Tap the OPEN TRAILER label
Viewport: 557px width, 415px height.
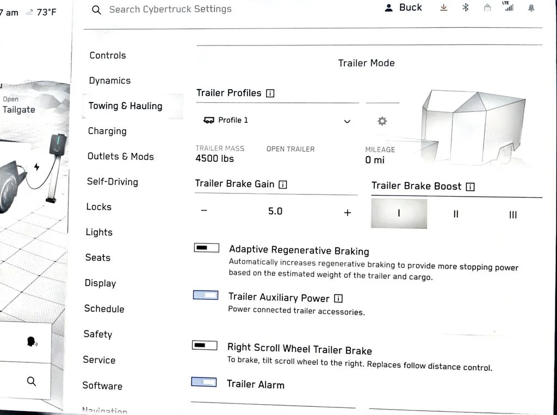290,149
